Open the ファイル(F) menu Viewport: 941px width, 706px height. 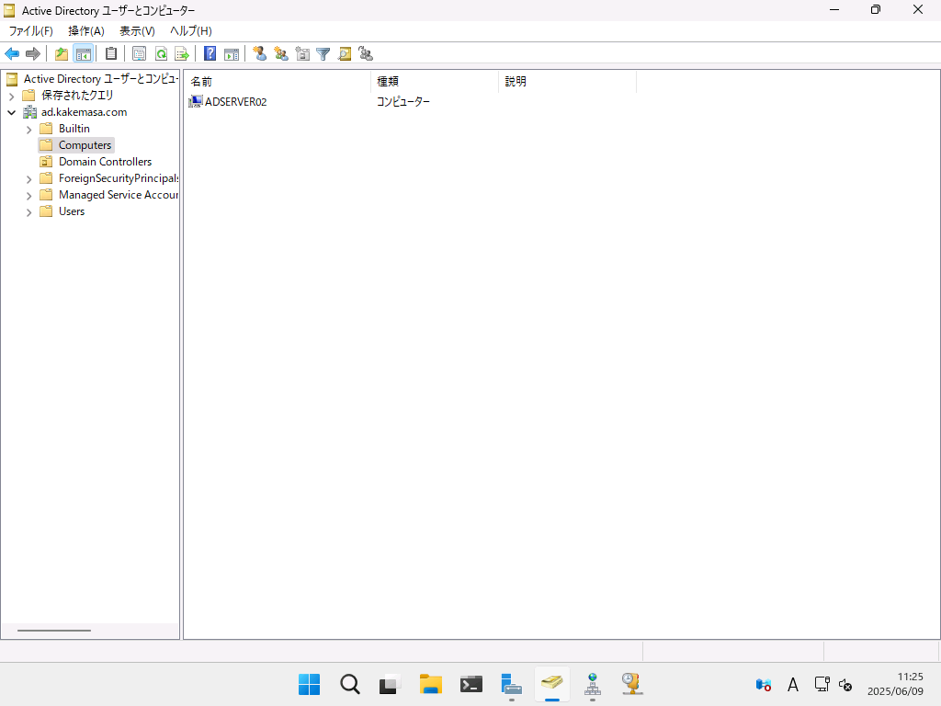30,31
